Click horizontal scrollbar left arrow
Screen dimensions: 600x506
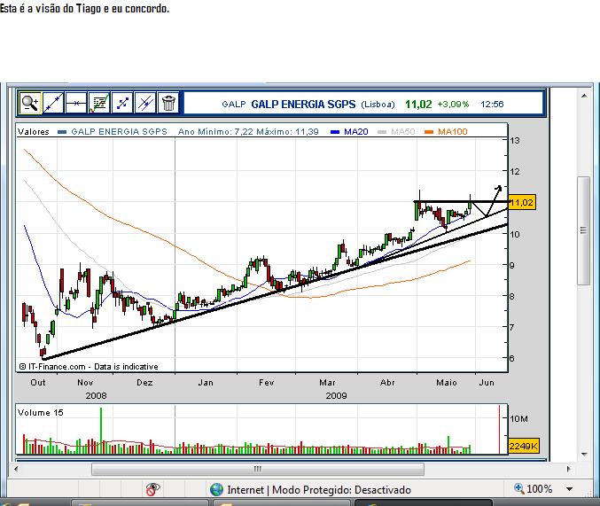coord(16,469)
